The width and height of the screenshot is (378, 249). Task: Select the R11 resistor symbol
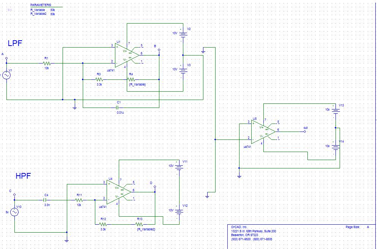[x=79, y=200]
